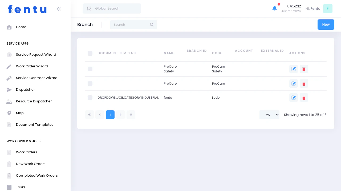
Task: Click the notification bell
Action: point(275,8)
